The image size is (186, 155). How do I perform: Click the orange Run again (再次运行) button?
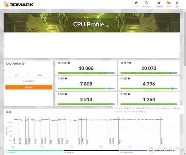[29, 87]
